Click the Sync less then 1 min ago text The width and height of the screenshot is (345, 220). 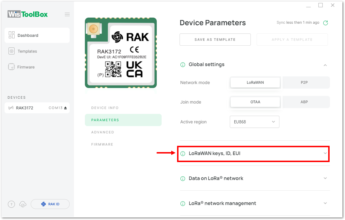[x=298, y=23]
